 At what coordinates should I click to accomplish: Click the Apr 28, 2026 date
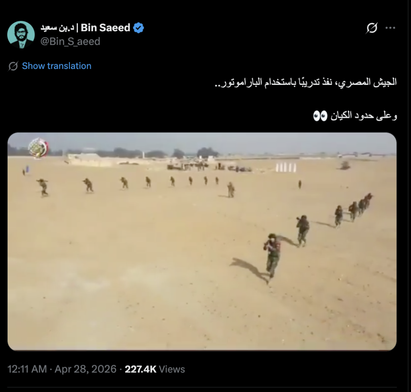(85, 369)
